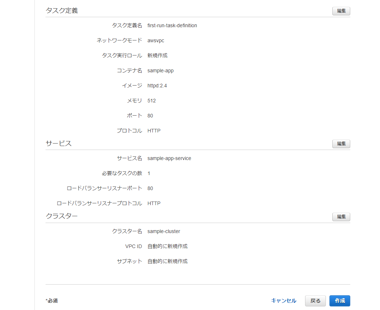This screenshot has width=380, height=310.
Task: Click the メモリ label
Action: pyautogui.click(x=134, y=101)
